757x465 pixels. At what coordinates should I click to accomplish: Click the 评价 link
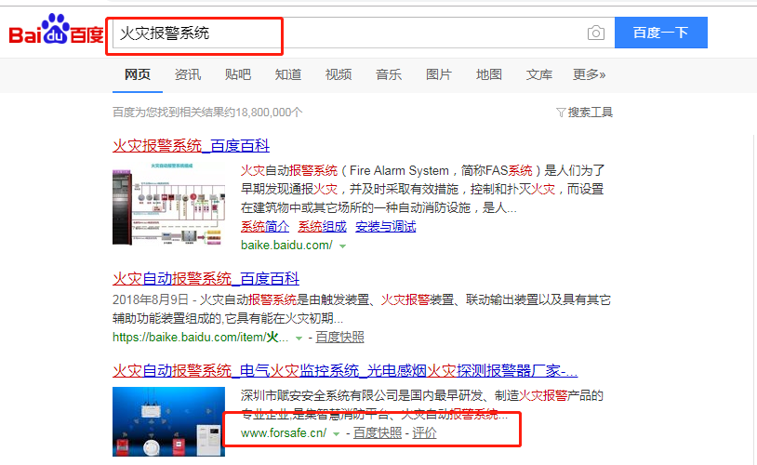[x=424, y=433]
